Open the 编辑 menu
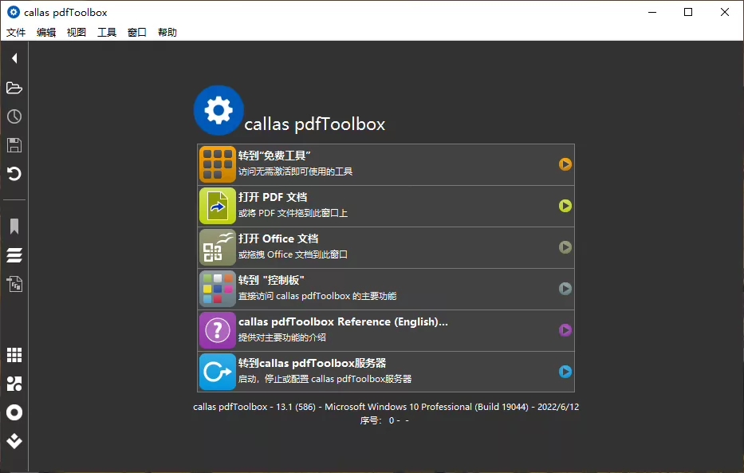Image resolution: width=744 pixels, height=473 pixels. [x=46, y=32]
